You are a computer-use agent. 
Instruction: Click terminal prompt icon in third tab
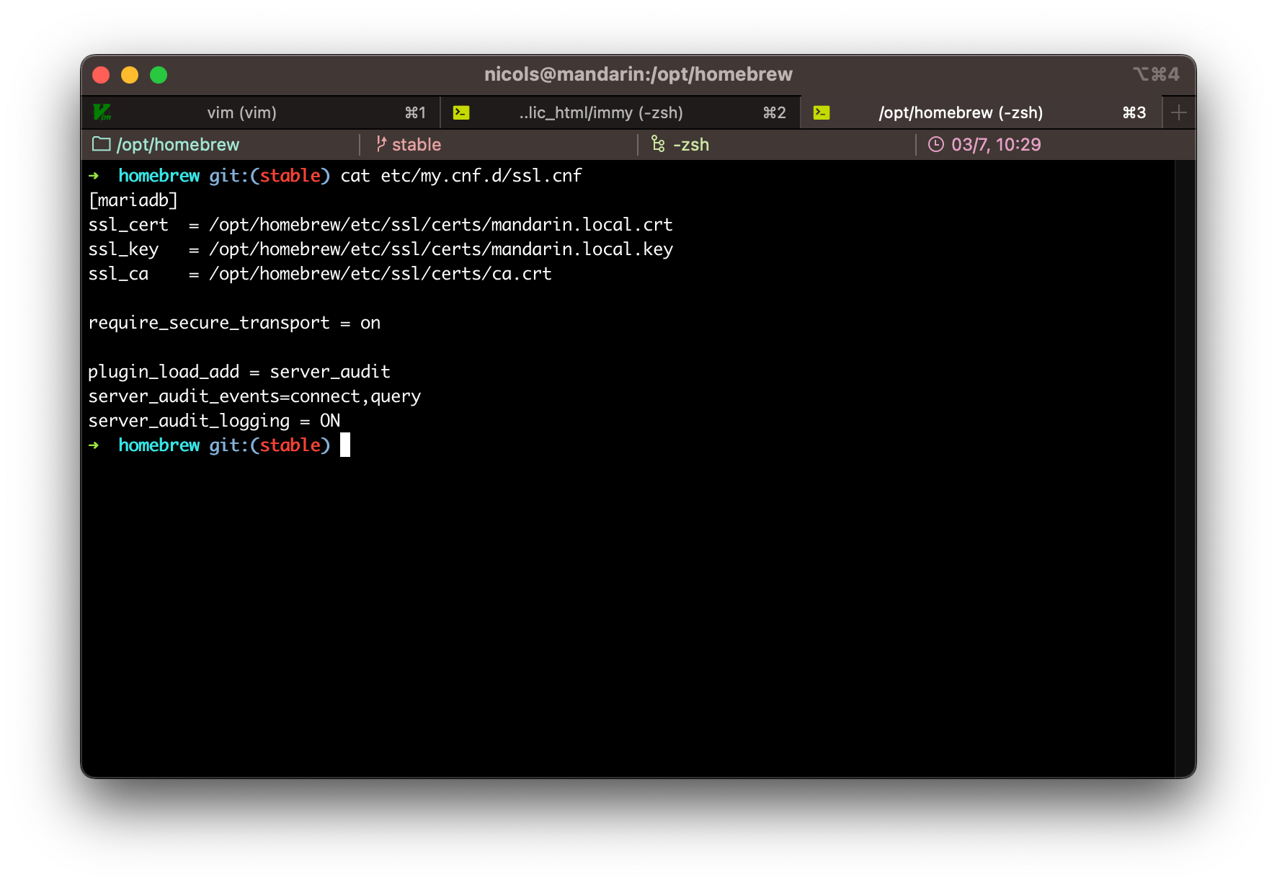coord(822,112)
